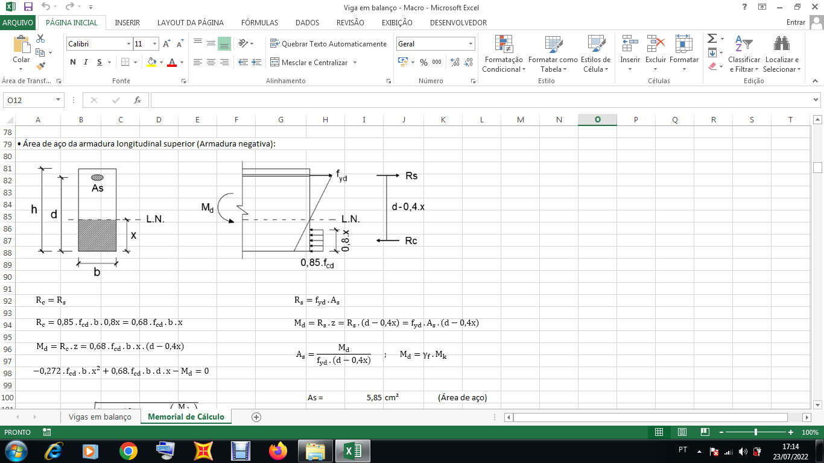The height and width of the screenshot is (463, 824).
Task: Click the percent style icon
Action: 423,62
